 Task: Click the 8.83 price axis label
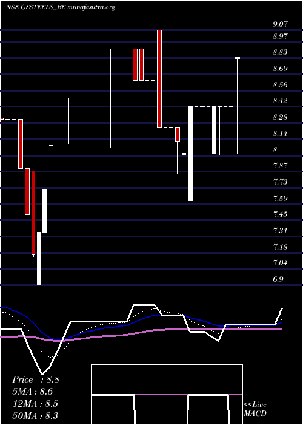coord(280,52)
